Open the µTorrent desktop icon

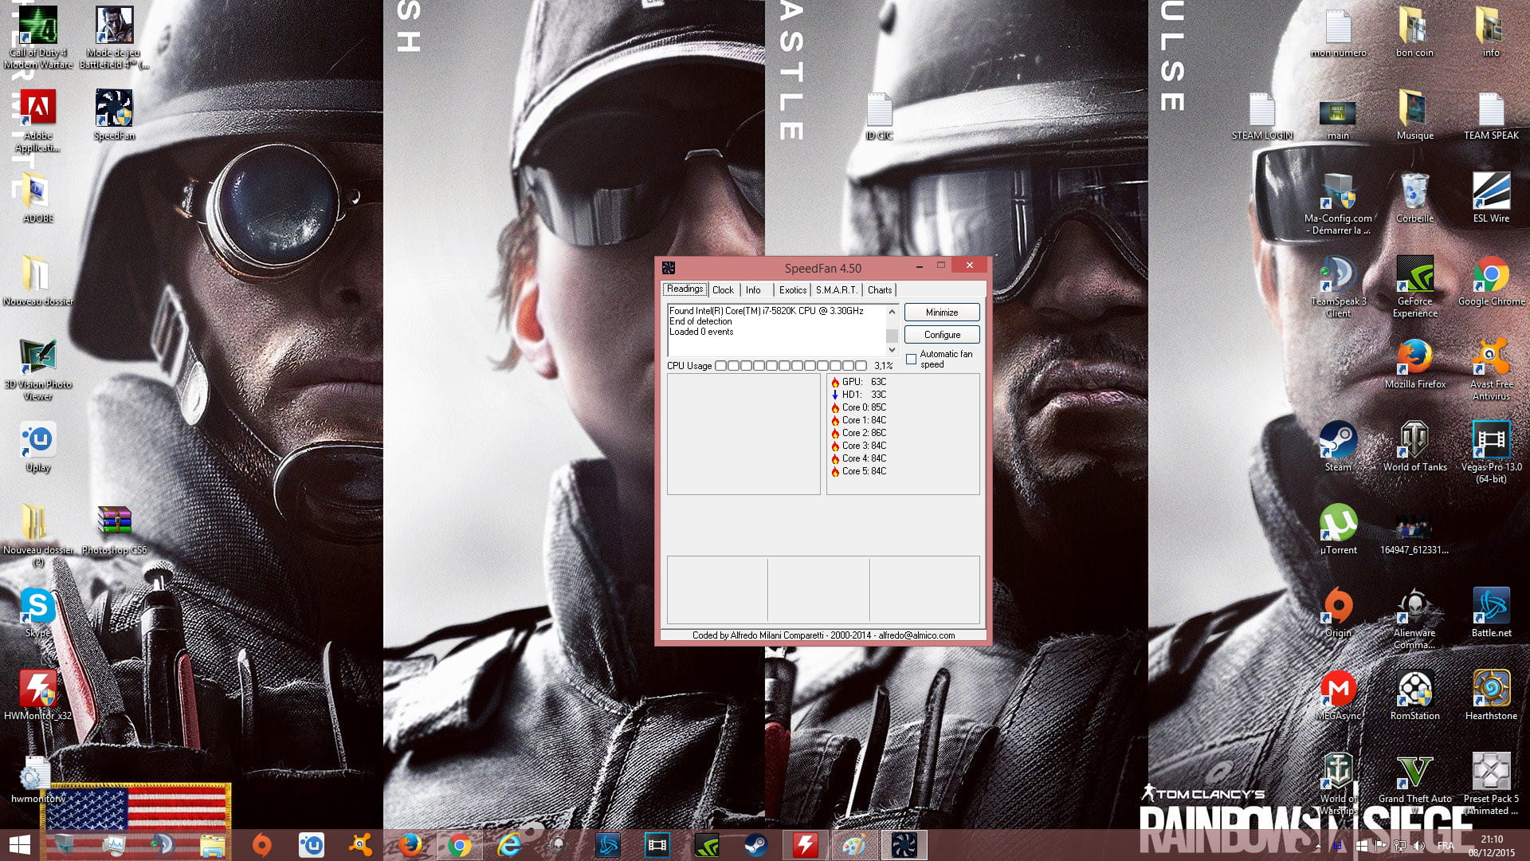click(1337, 524)
